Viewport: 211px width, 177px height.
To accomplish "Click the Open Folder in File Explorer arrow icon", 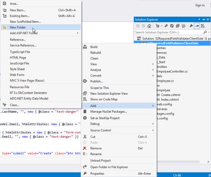I will tap(85, 167).
